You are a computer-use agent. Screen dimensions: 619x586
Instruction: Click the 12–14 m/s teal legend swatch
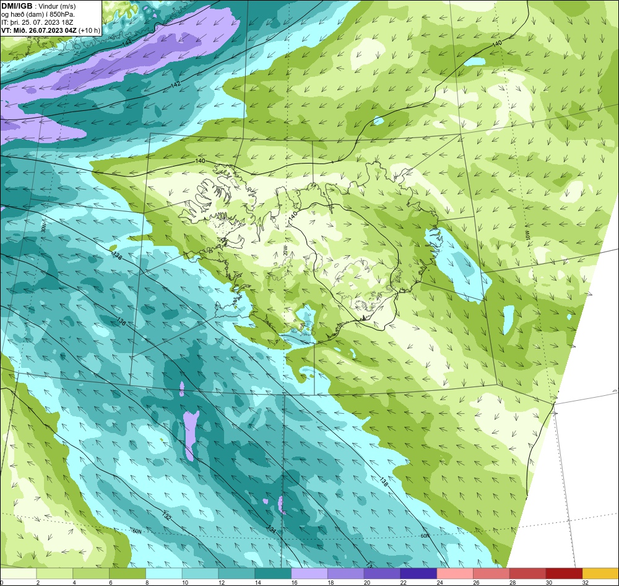pos(236,574)
